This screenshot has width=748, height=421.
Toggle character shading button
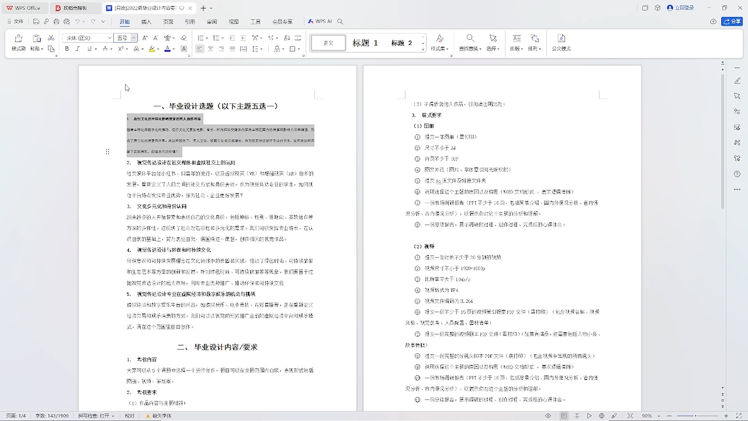click(184, 49)
